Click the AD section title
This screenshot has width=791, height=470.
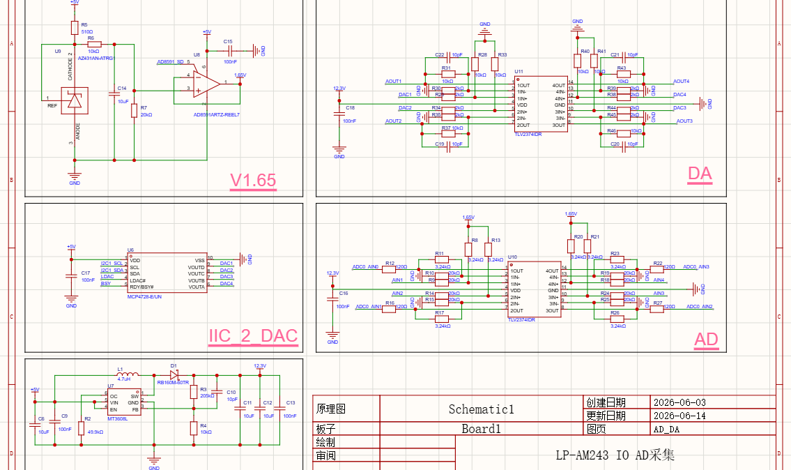coord(706,339)
